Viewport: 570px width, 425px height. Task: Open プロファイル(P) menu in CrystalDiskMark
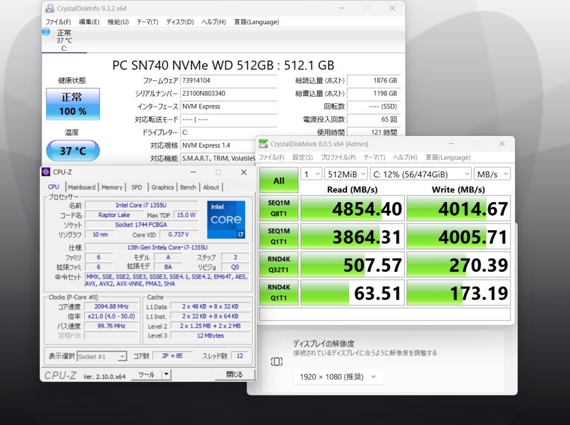pyautogui.click(x=338, y=157)
